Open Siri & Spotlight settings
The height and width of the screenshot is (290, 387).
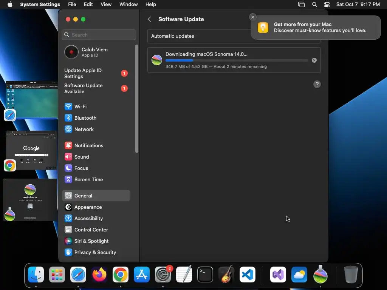click(96, 241)
